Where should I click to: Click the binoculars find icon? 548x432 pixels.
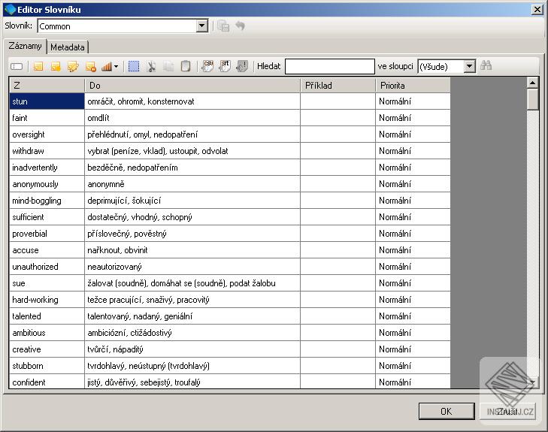pos(486,65)
